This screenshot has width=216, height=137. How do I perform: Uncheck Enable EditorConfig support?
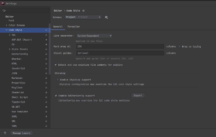pos(56,96)
